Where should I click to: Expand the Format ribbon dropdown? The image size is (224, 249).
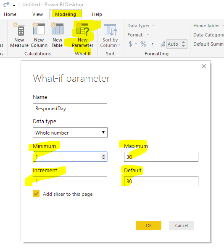[x=148, y=35]
